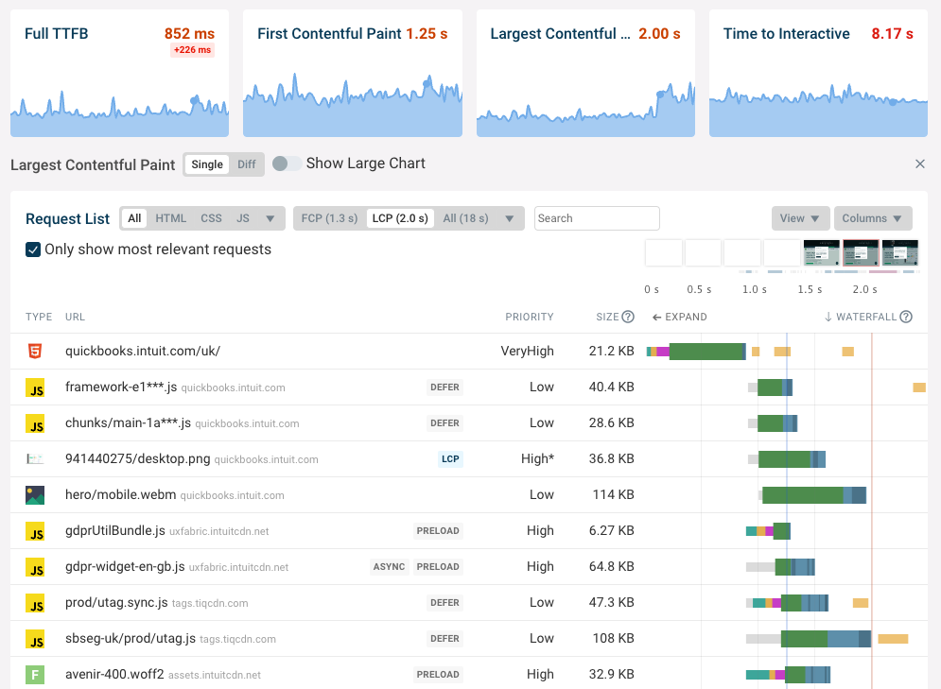941x689 pixels.
Task: Click the first blank filmstrip frame
Action: coord(664,252)
